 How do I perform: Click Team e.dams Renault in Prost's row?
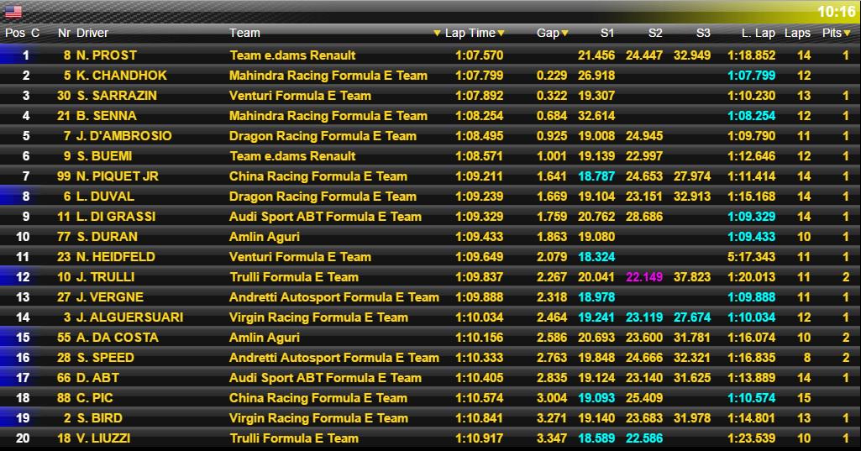pos(292,55)
